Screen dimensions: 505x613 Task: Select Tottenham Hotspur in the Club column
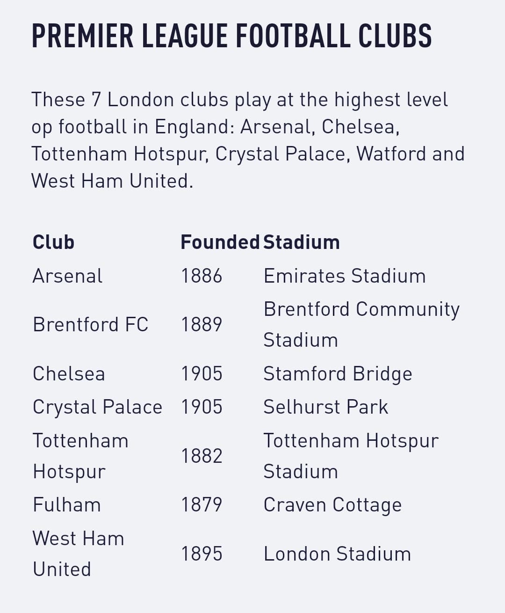click(x=80, y=456)
